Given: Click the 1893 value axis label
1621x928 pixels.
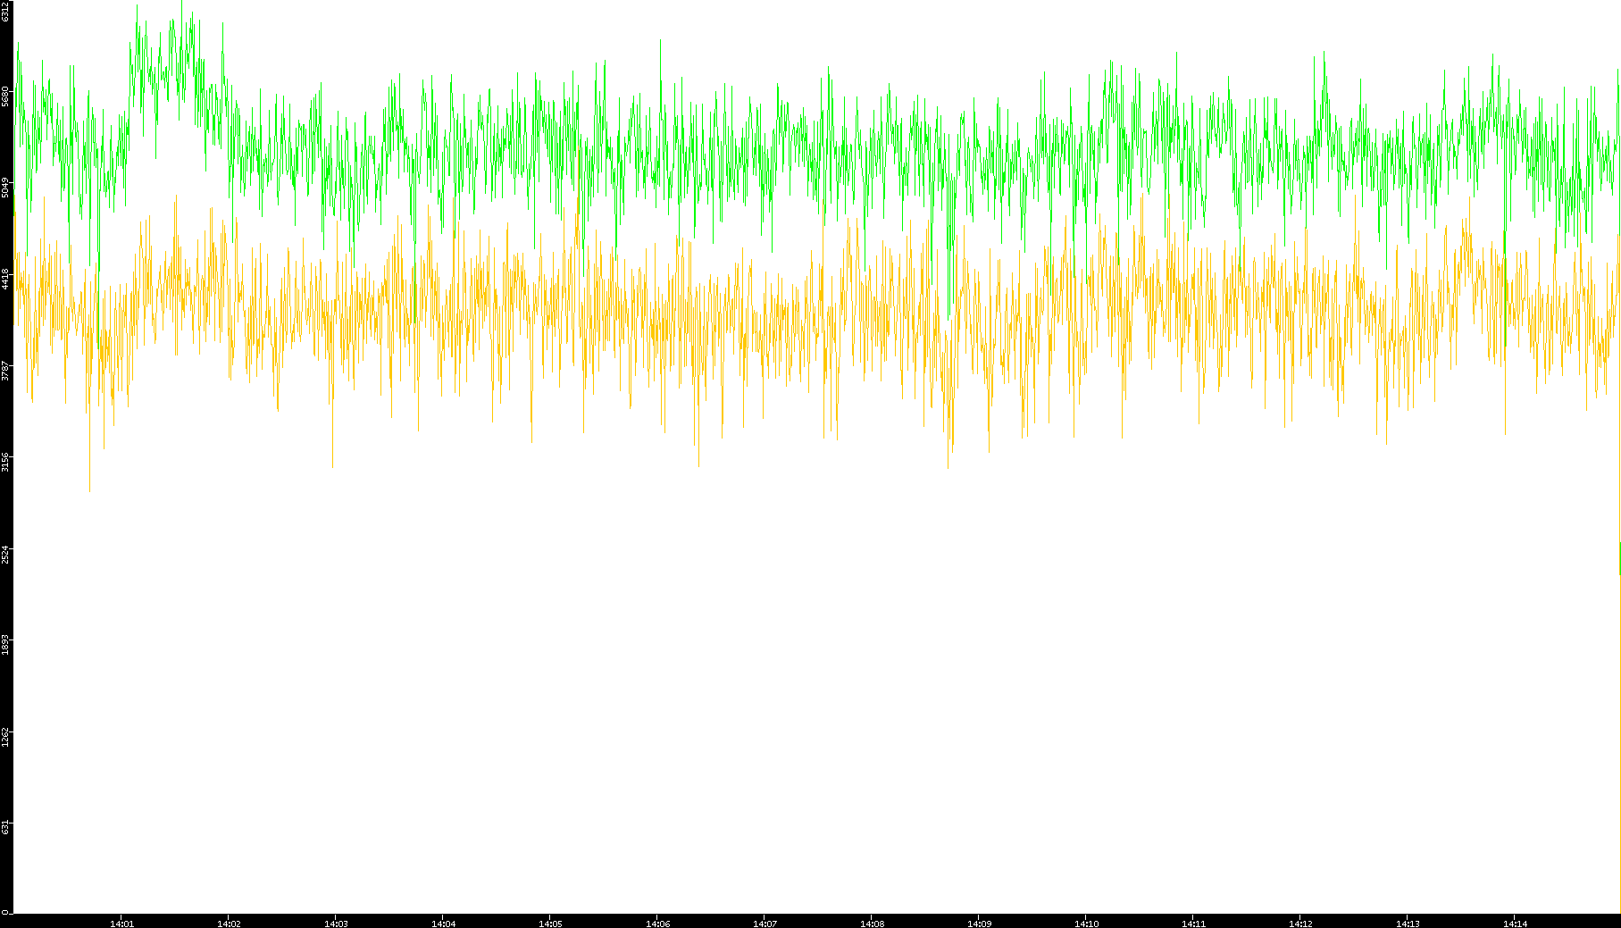Looking at the screenshot, I should [6, 644].
